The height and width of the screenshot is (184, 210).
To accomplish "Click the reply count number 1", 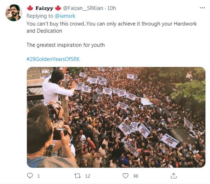I will click(x=39, y=176).
